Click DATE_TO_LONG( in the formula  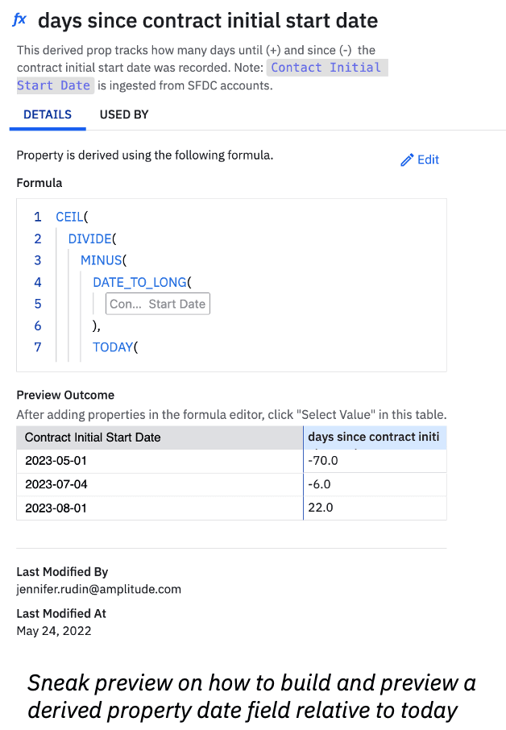(142, 282)
